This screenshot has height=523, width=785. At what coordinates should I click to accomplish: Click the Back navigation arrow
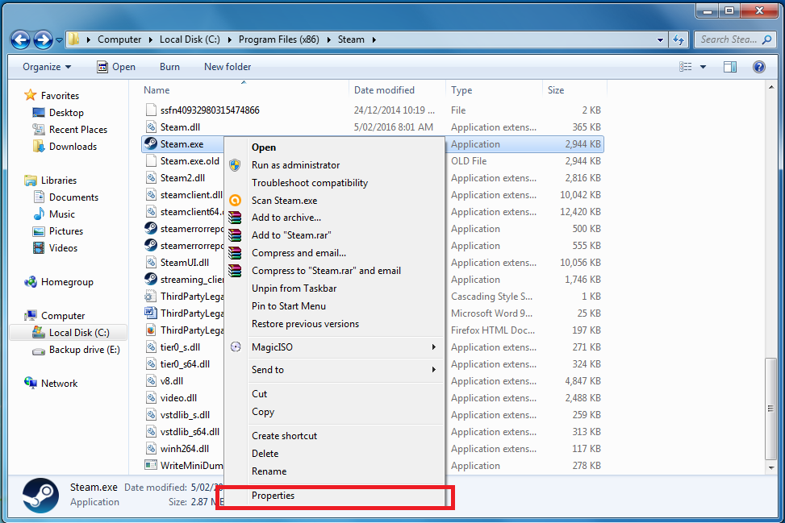(20, 39)
